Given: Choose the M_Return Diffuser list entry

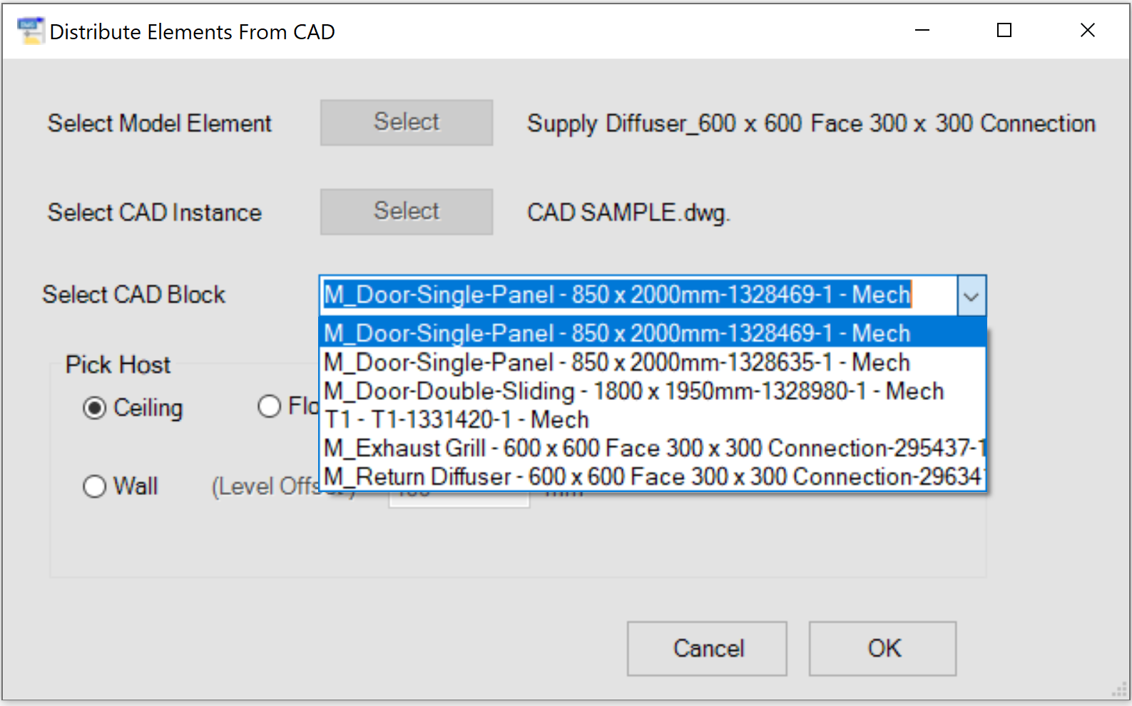Looking at the screenshot, I should pos(653,476).
